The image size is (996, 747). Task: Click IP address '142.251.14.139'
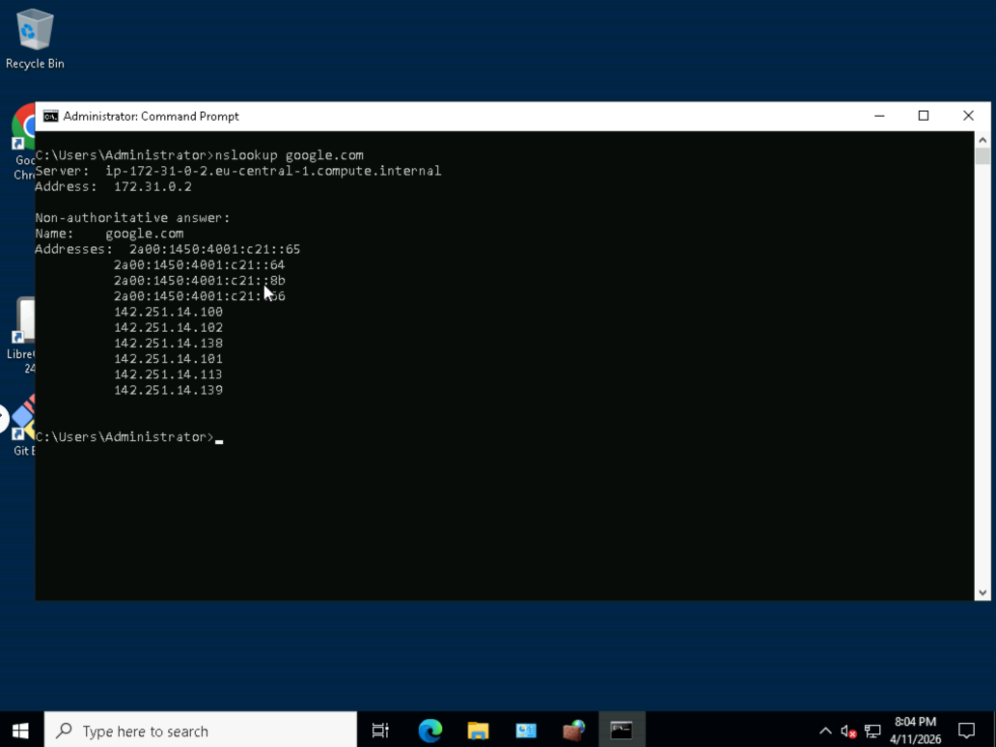tap(168, 390)
